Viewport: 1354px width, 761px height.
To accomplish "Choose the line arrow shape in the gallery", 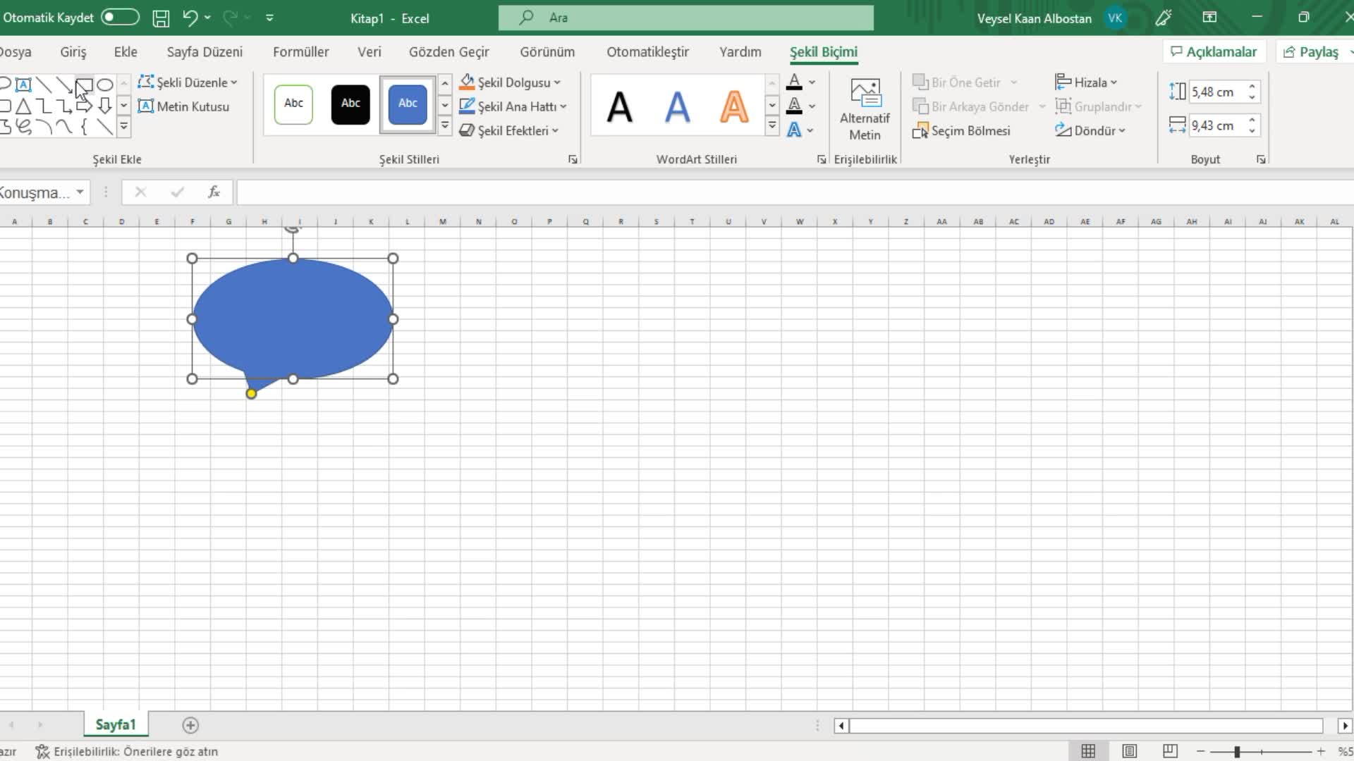I will coord(63,85).
